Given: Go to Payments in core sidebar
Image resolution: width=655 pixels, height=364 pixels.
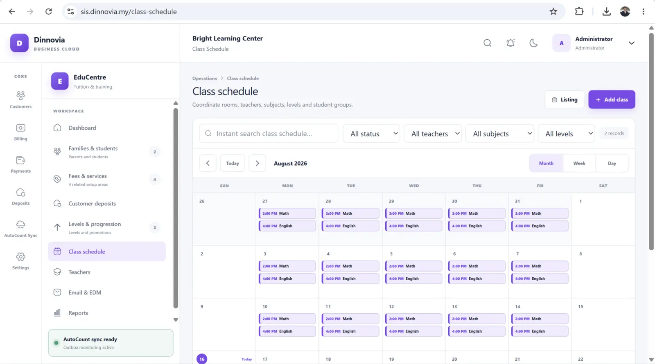Looking at the screenshot, I should [20, 164].
